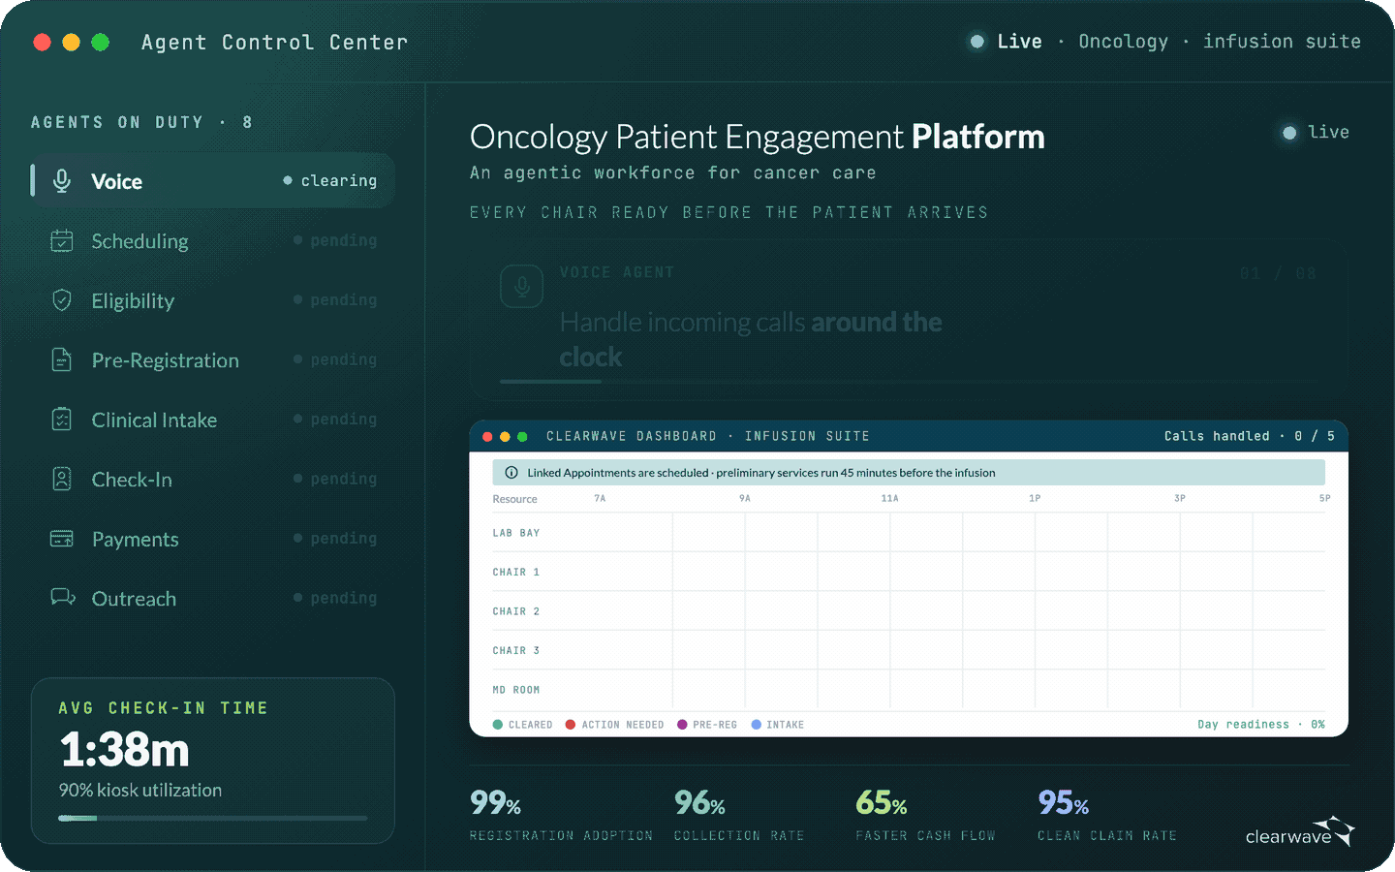Click the Voice Agent card progress bar
The height and width of the screenshot is (872, 1395).
point(909,382)
